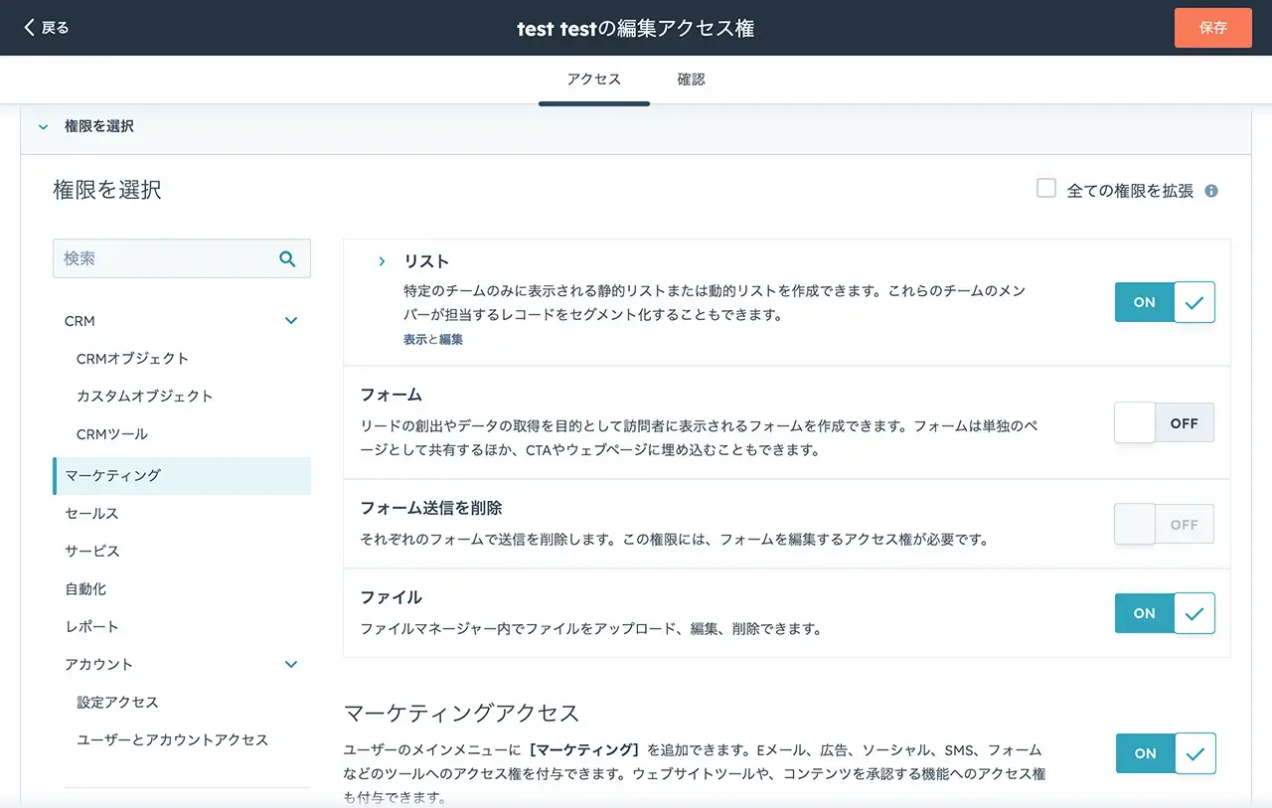This screenshot has width=1272, height=808.
Task: Enable the フォーム permission toggle
Action: click(x=1165, y=423)
